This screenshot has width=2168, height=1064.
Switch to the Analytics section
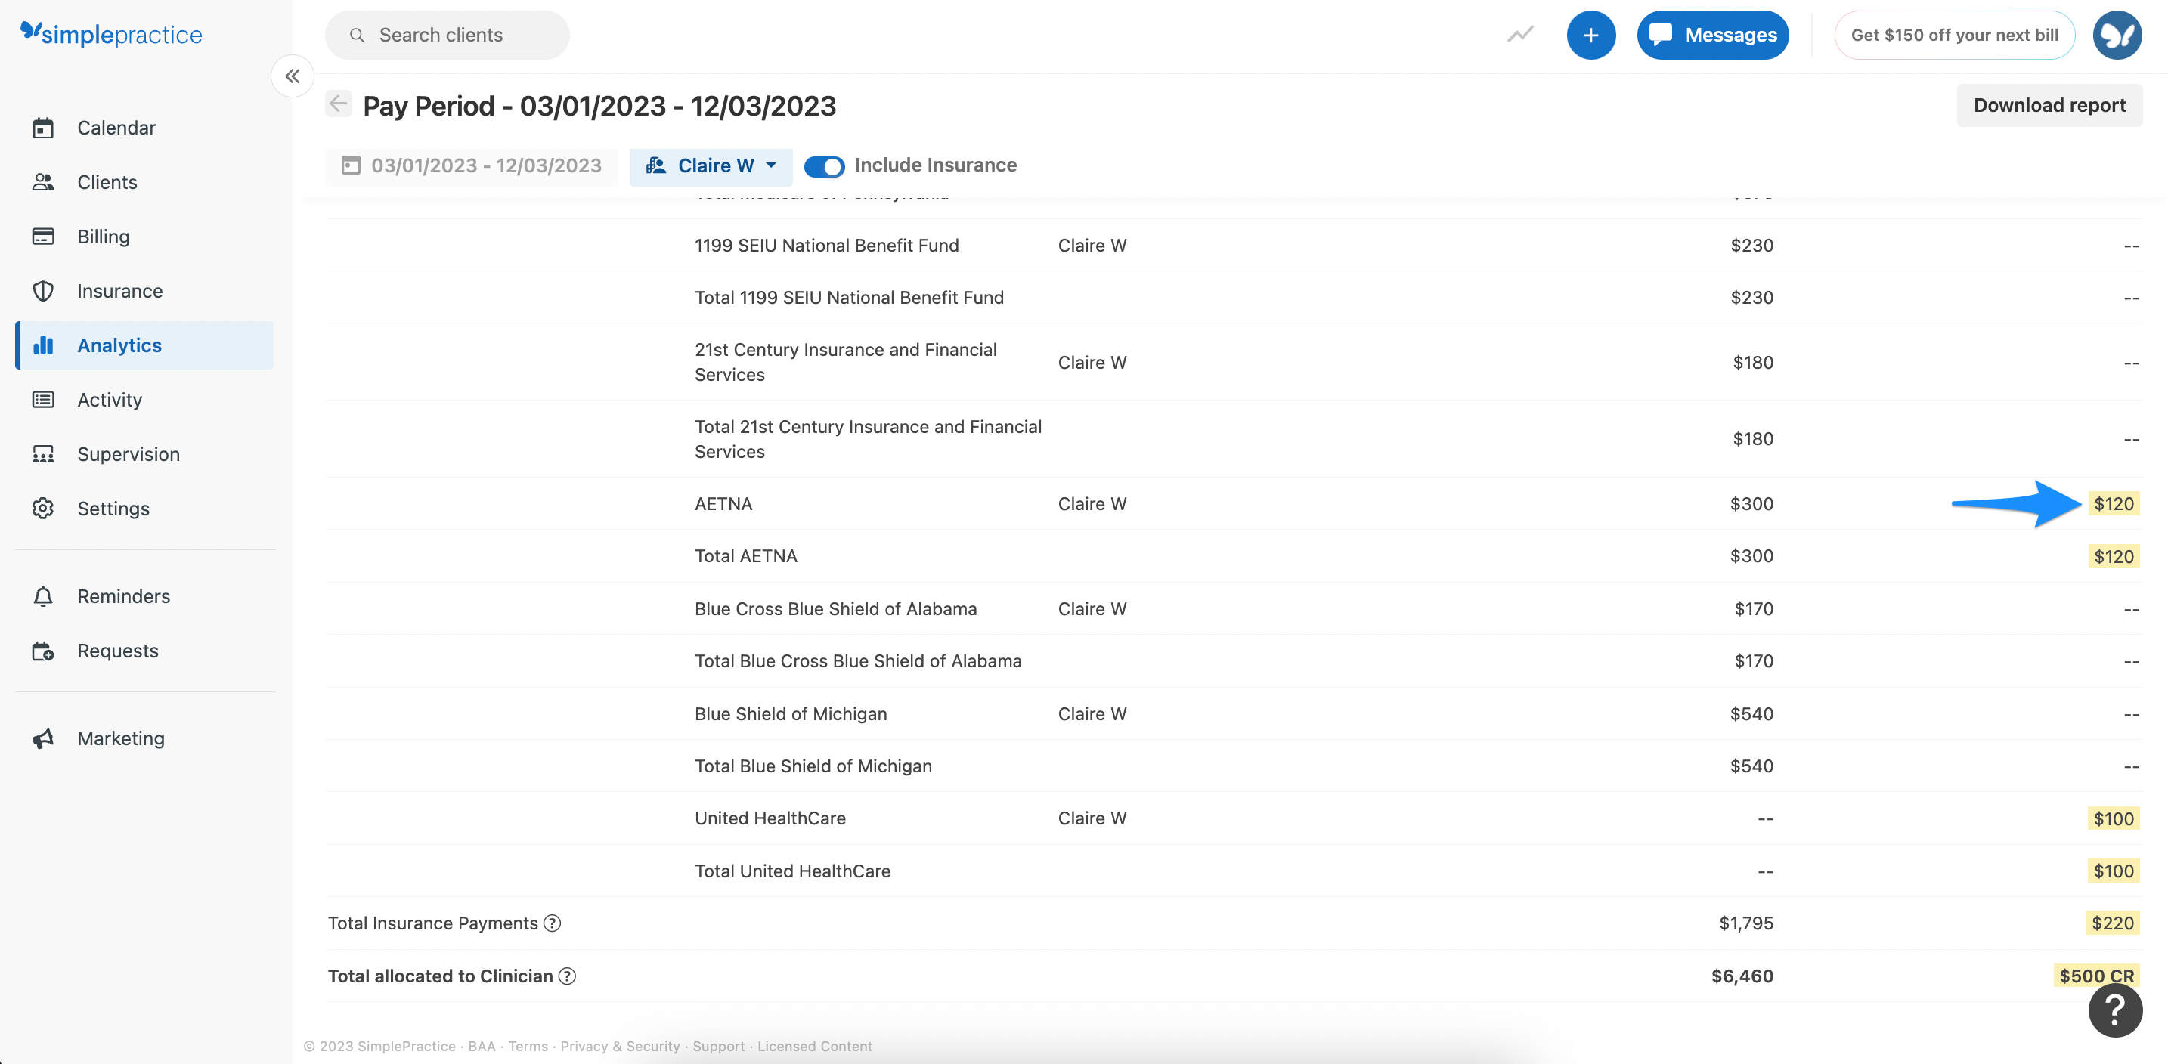[119, 345]
